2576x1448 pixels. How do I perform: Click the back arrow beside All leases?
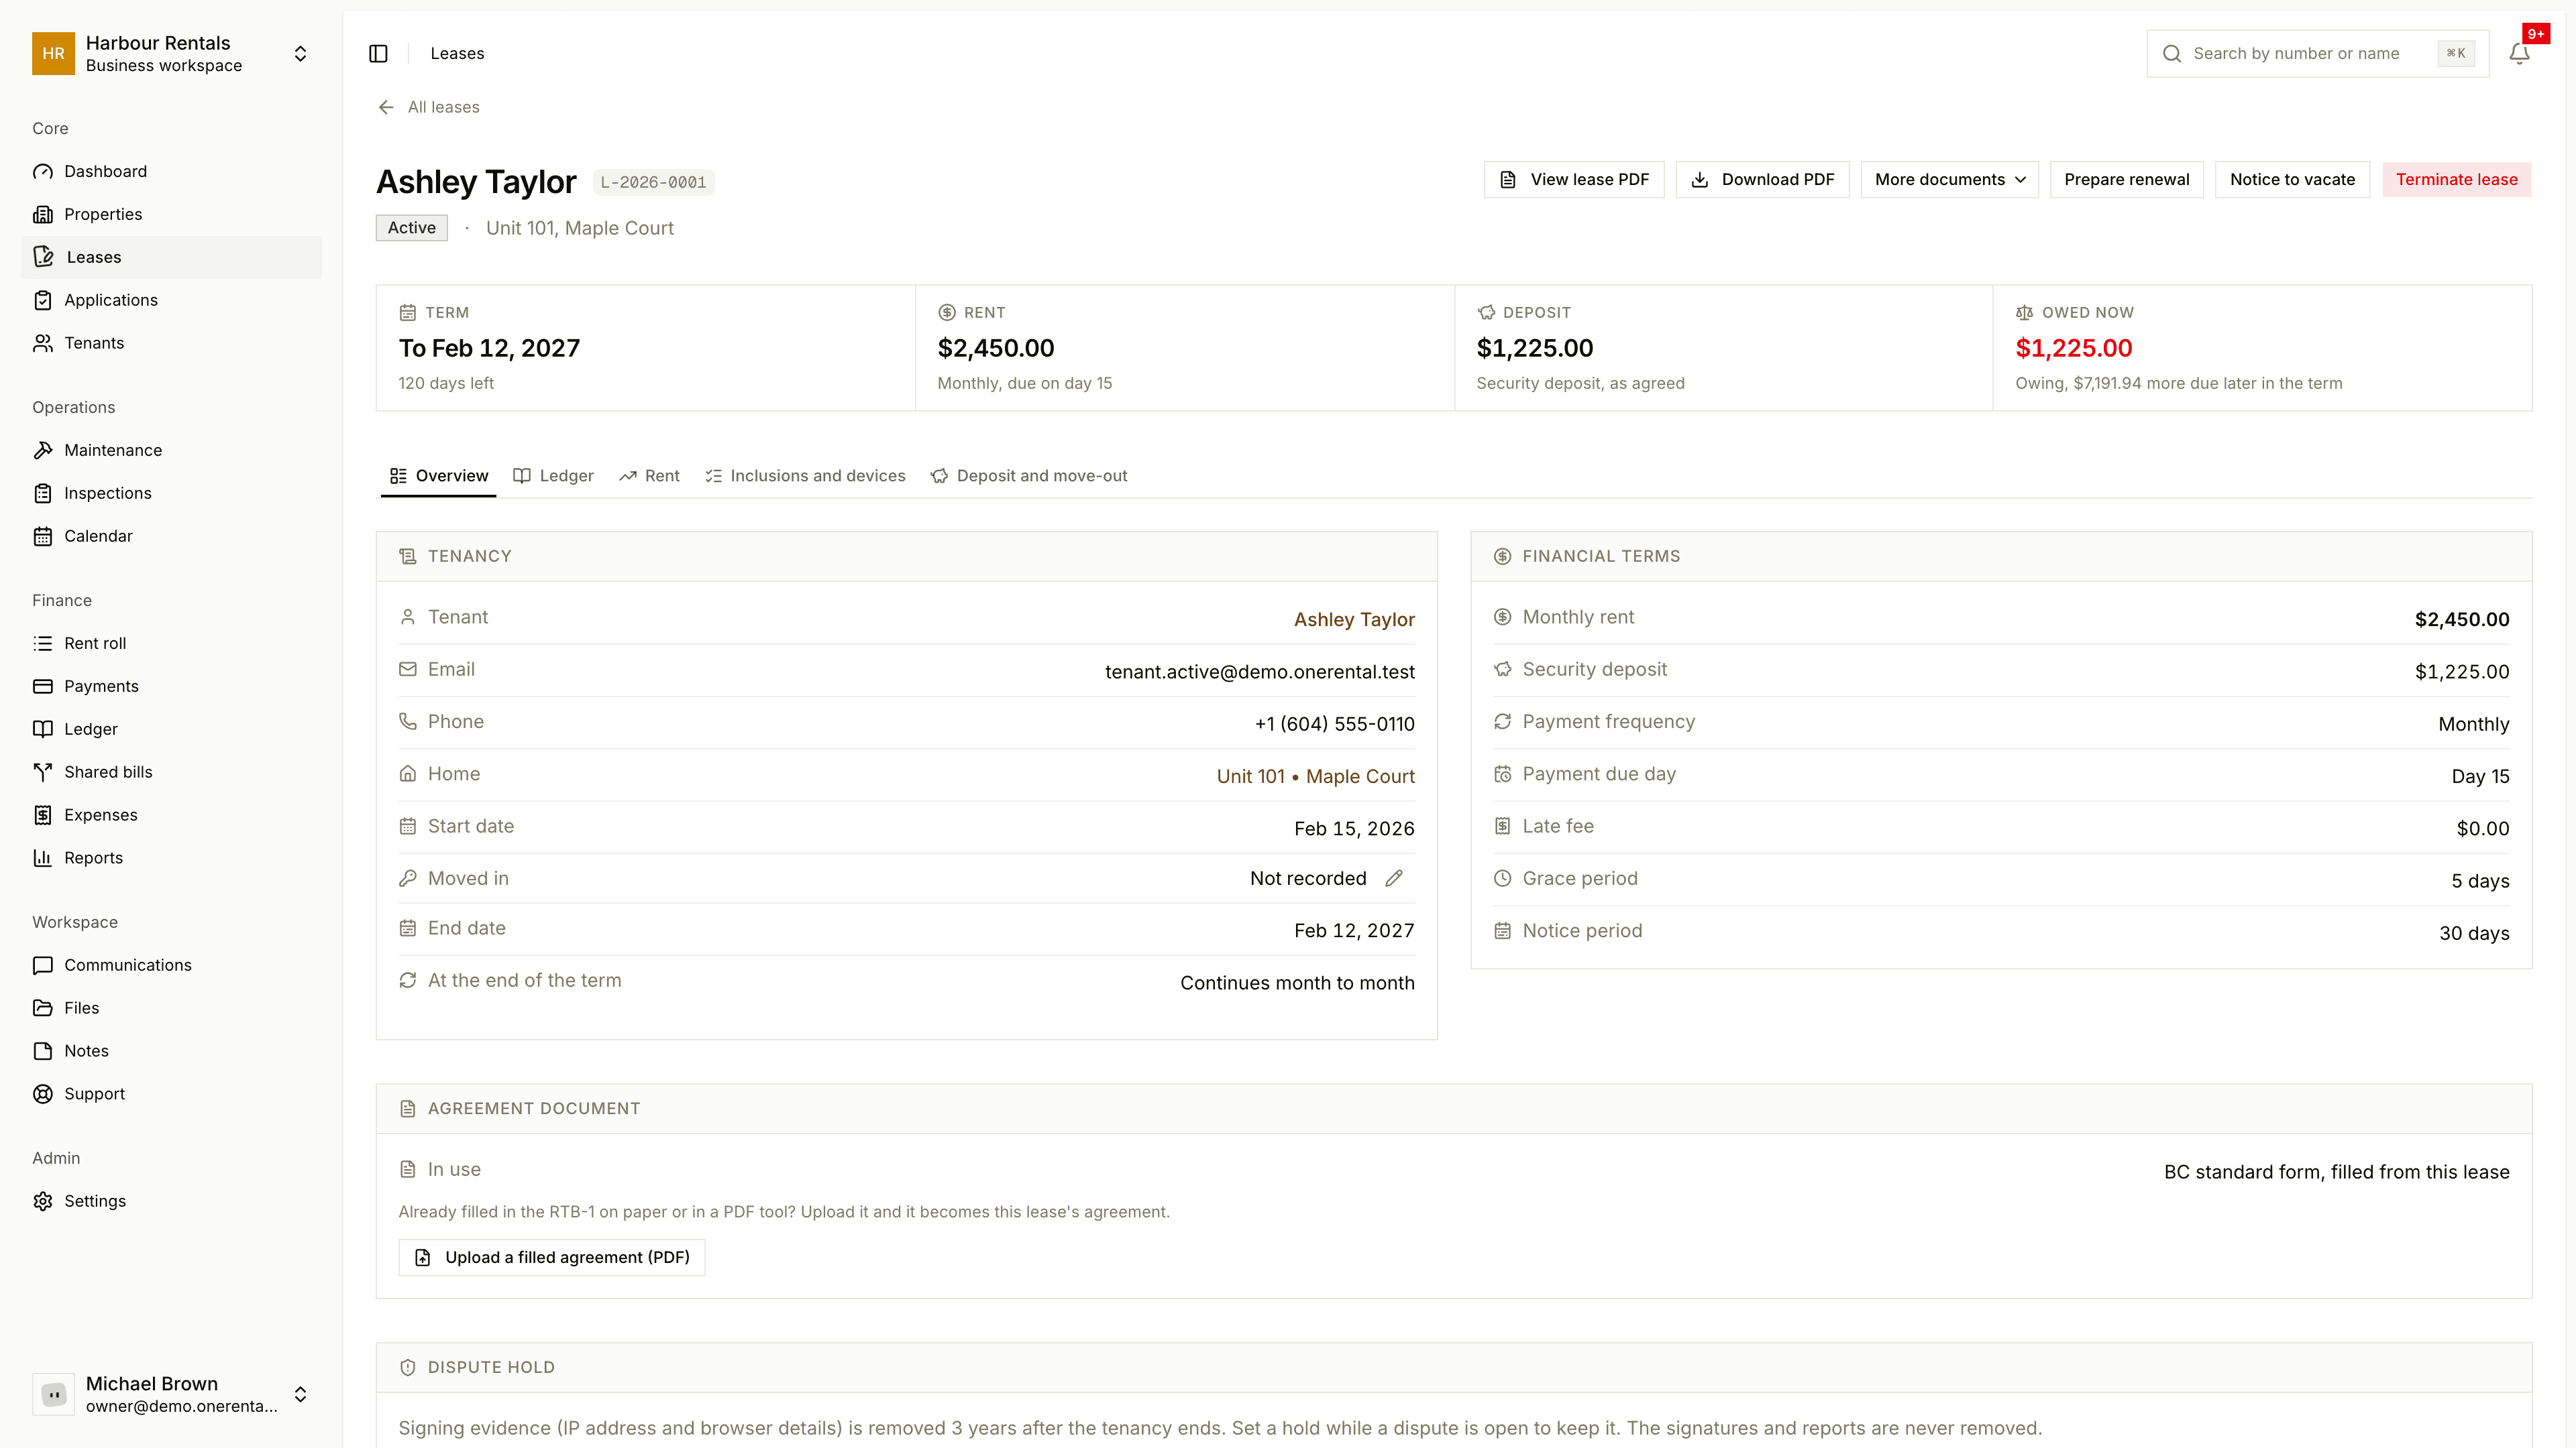(x=386, y=108)
